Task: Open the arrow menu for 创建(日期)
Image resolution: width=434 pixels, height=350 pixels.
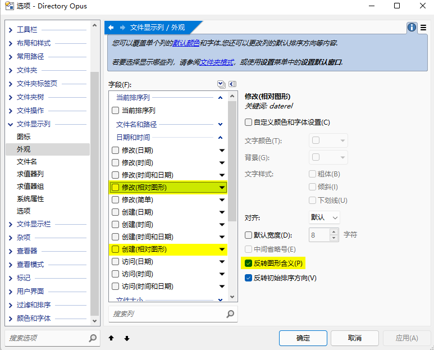Action: click(222, 212)
